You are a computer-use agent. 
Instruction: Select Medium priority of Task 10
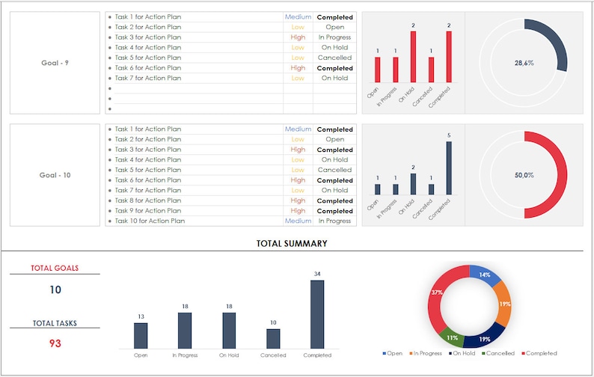coord(298,221)
